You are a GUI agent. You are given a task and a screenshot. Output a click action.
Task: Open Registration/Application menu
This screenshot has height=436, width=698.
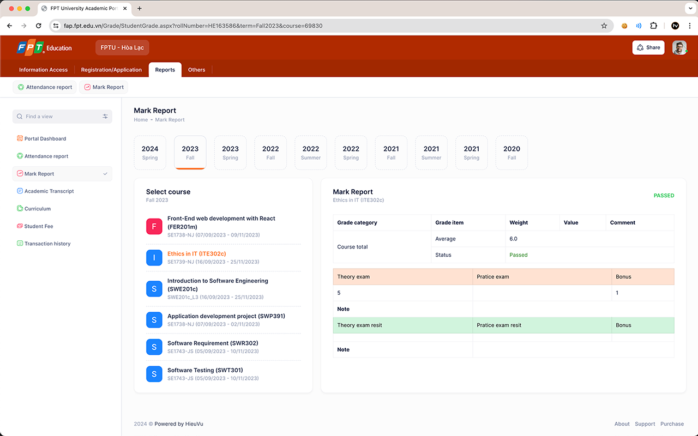(x=111, y=70)
